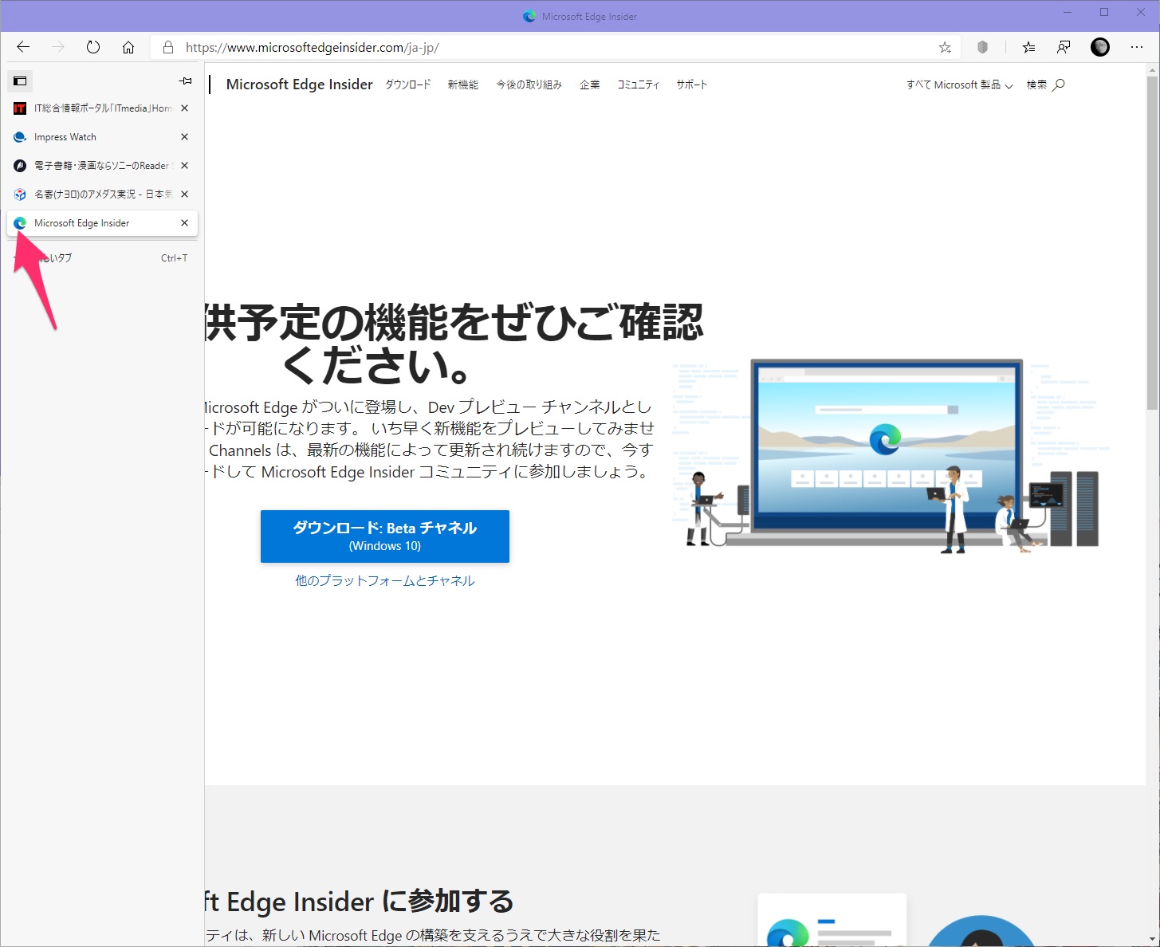Click the Microsoft Edge Insider site title
The height and width of the screenshot is (947, 1160).
299,84
